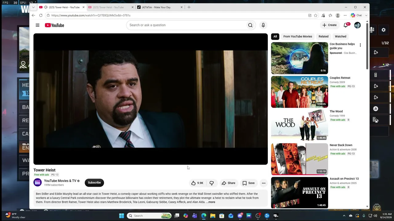Screen dimensions: 394x221
Task: Start voice search with the microphone icon
Action: click(x=263, y=25)
